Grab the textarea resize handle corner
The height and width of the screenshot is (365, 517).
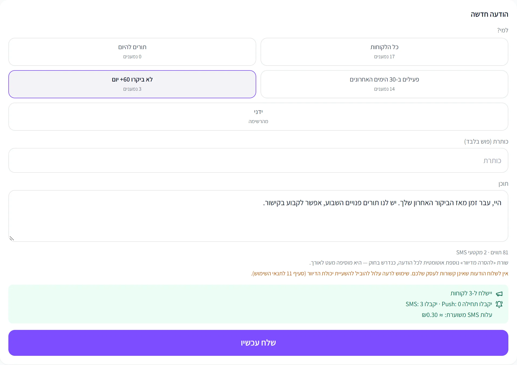[12, 238]
